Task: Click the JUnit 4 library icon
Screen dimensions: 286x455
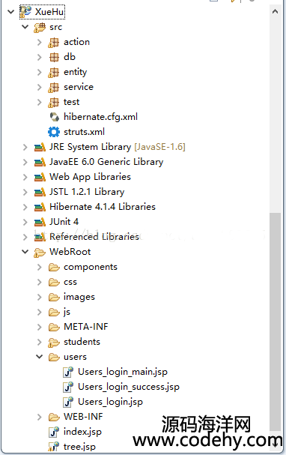Action: pyautogui.click(x=40, y=222)
